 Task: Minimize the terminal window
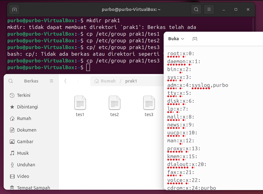224,9
